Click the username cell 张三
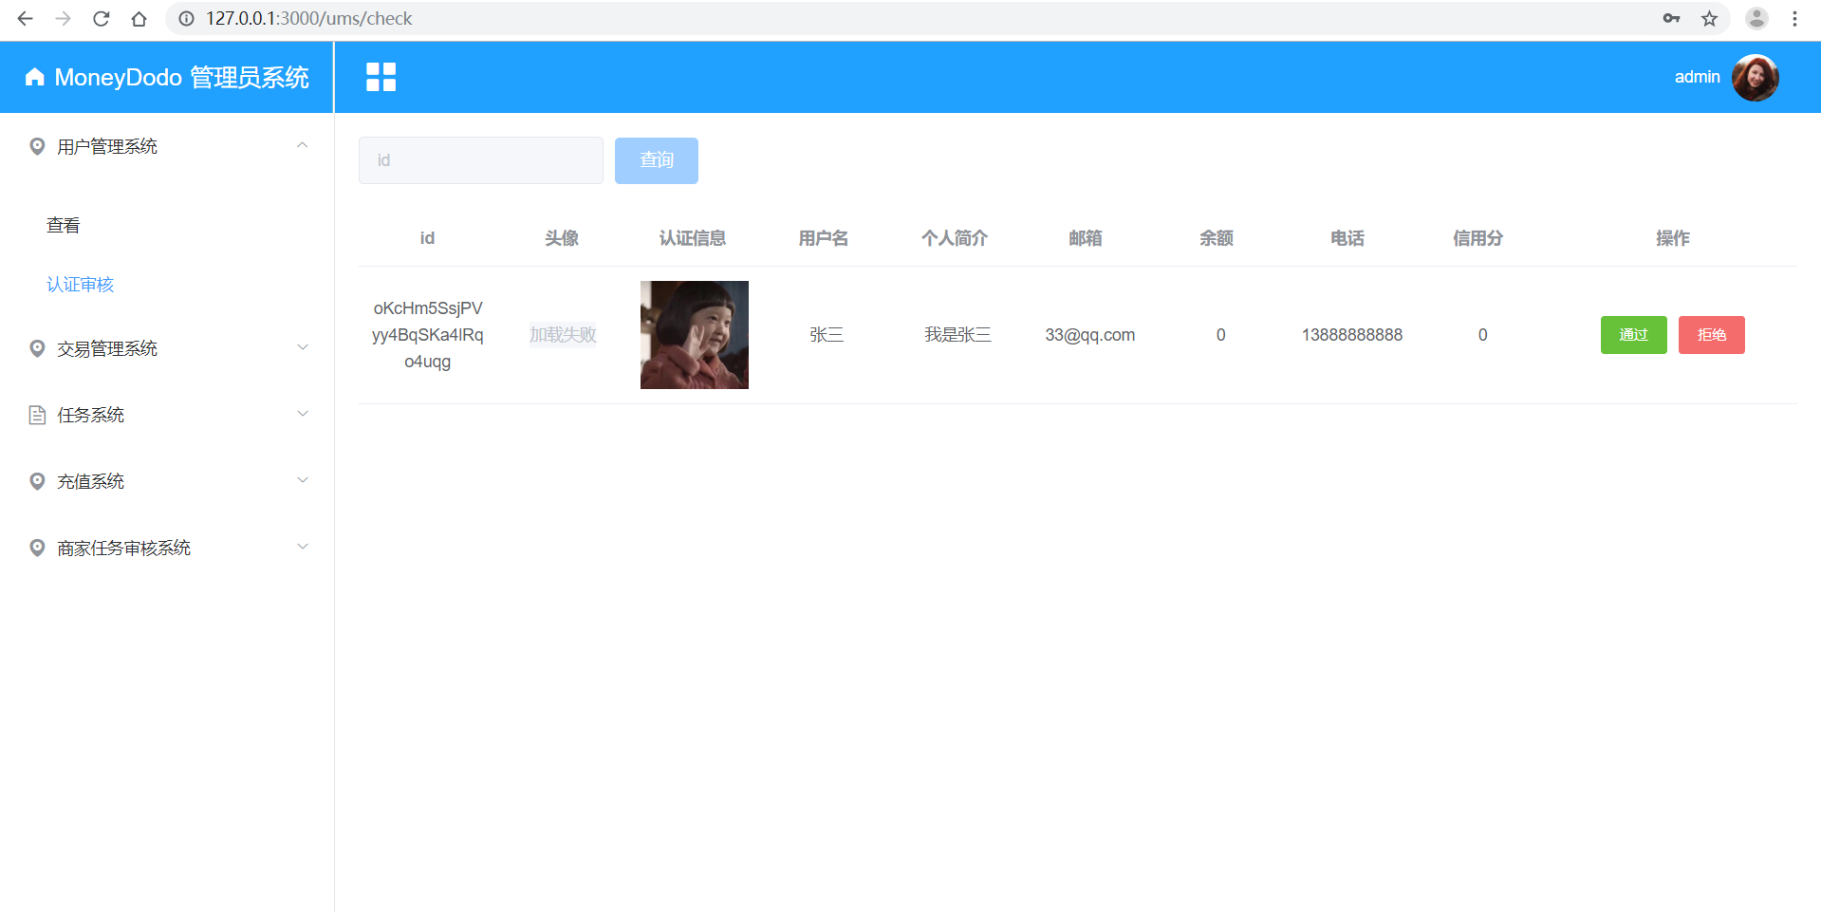1821x912 pixels. click(827, 335)
